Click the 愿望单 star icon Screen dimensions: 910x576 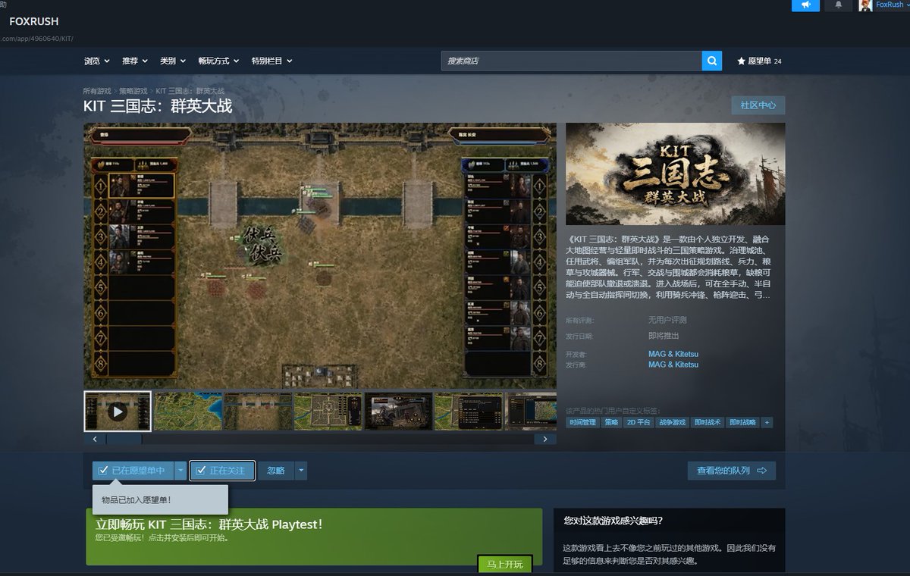pyautogui.click(x=741, y=61)
